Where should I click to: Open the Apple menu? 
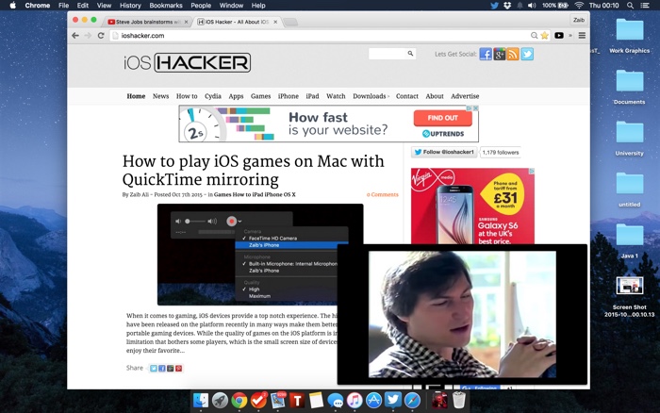click(x=12, y=6)
